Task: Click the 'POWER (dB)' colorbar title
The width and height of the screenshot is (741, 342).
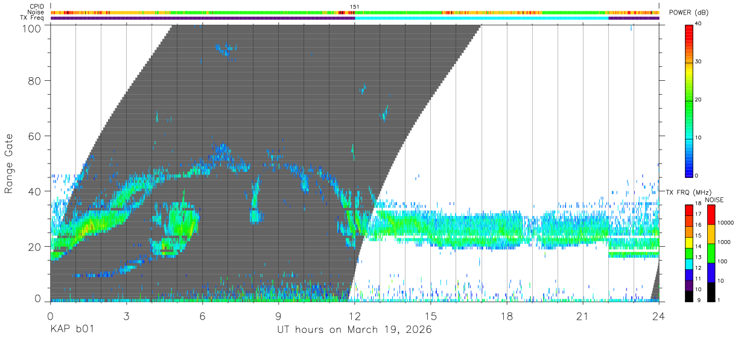Action: tap(689, 13)
